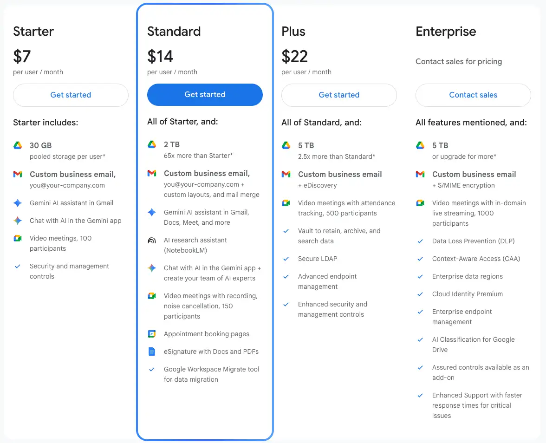
Task: Click the Google Drive icon beside 30 GB storage
Action: (17, 145)
